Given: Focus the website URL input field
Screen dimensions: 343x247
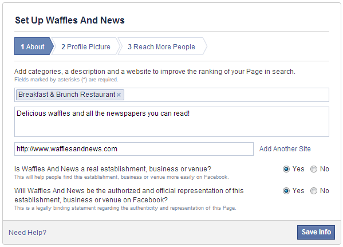Looking at the screenshot, I should pos(134,149).
